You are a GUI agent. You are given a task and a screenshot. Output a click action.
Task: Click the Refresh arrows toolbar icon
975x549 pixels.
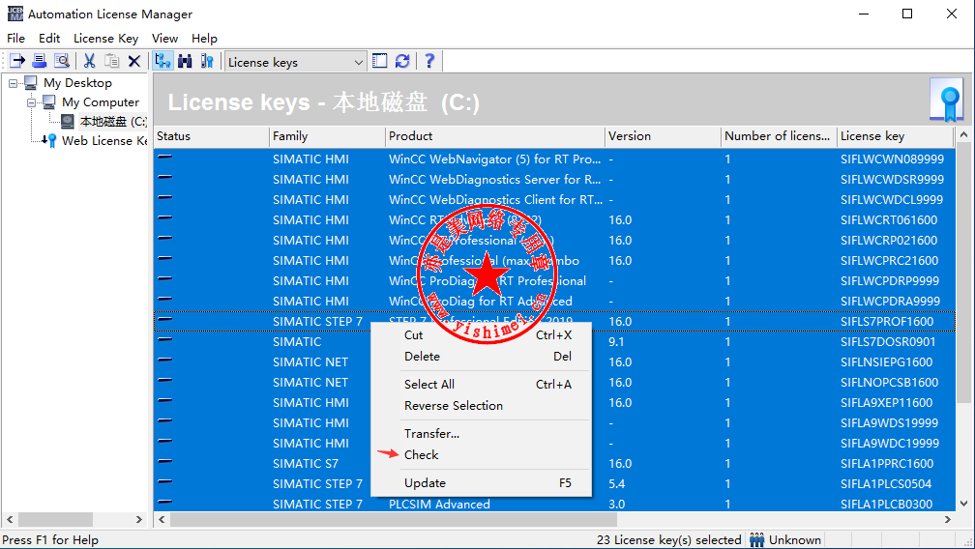(402, 61)
